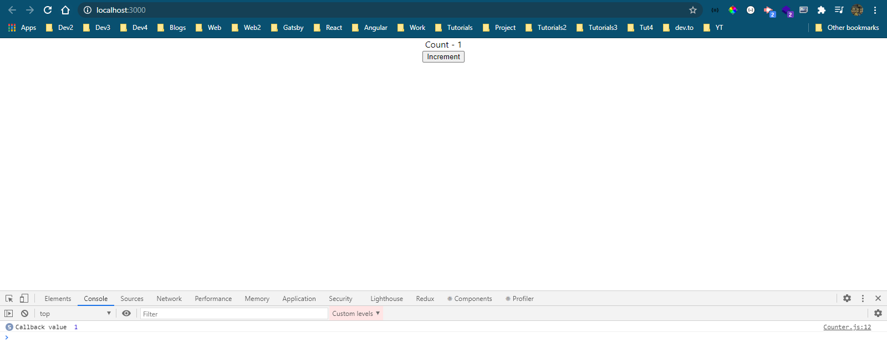Open the color wheel picker extension
Viewport: 887px width, 348px height.
click(x=733, y=10)
